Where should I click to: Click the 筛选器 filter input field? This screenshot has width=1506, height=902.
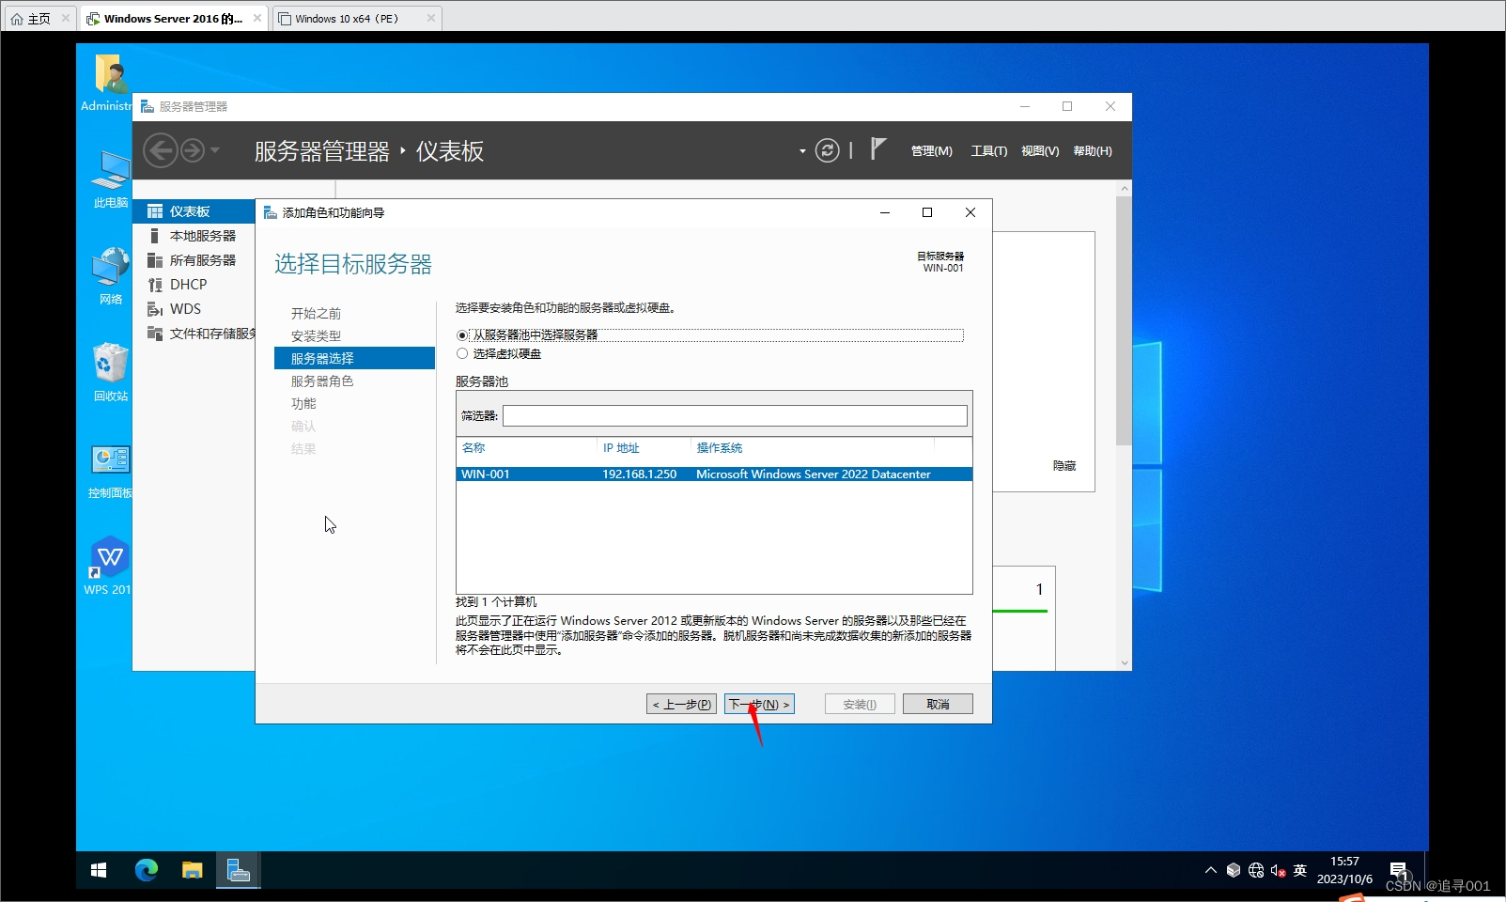click(735, 415)
